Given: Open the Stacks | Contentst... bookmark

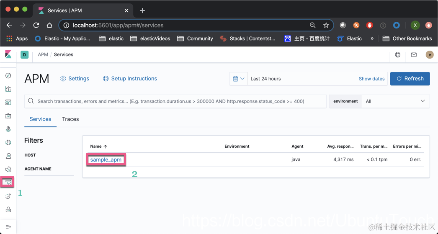Looking at the screenshot, I should click(x=247, y=39).
